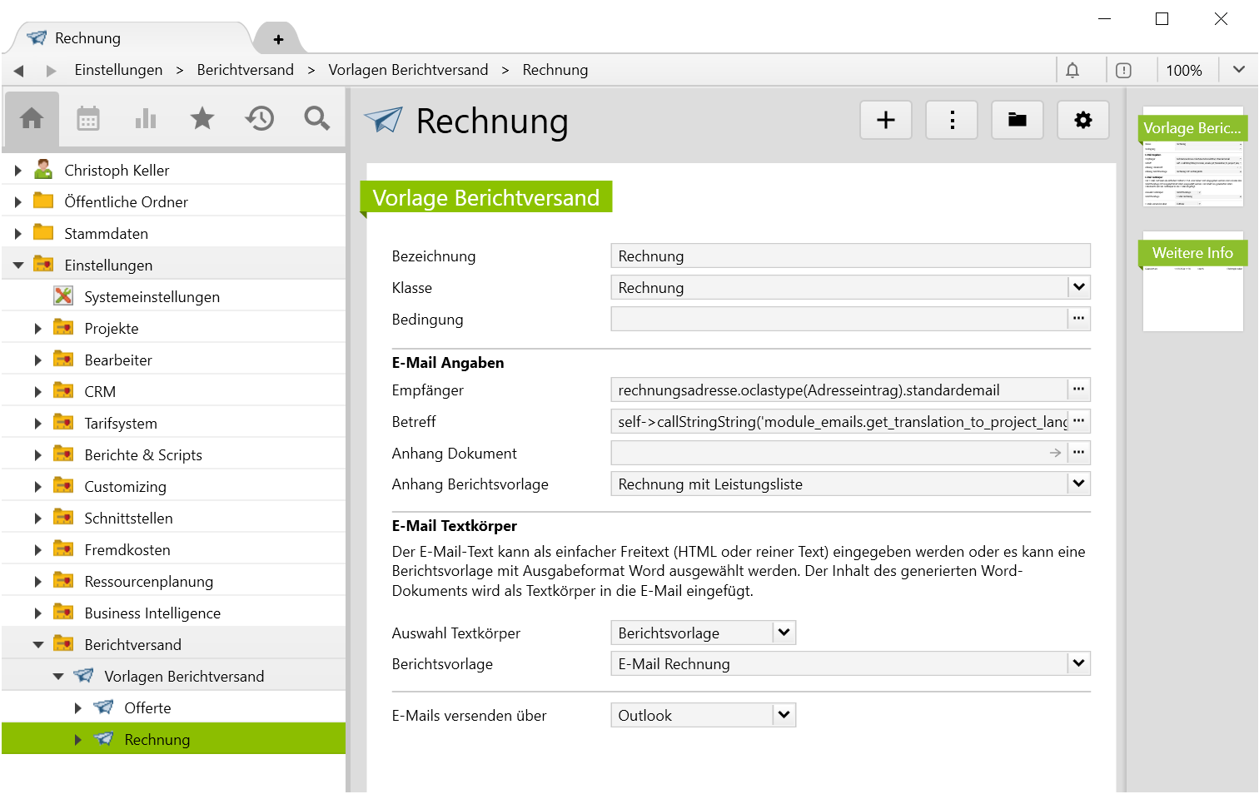Open the calendar icon in sidebar toolbar
Image resolution: width=1259 pixels, height=794 pixels.
(88, 119)
